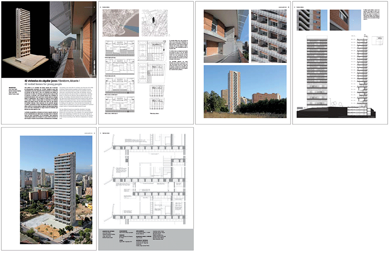The width and height of the screenshot is (389, 253).
Task: Click the scale model photo on black background
Action: click(26, 40)
